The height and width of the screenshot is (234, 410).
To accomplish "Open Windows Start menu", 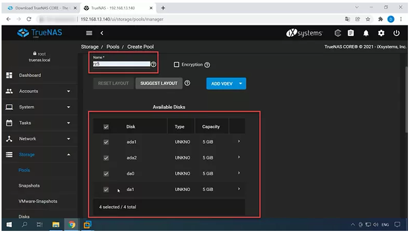I will [9, 225].
